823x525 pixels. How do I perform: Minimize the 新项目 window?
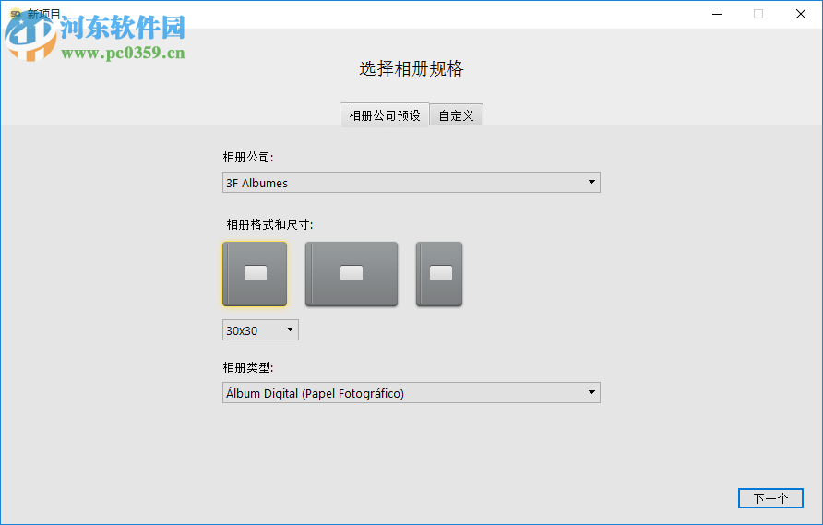(x=717, y=14)
